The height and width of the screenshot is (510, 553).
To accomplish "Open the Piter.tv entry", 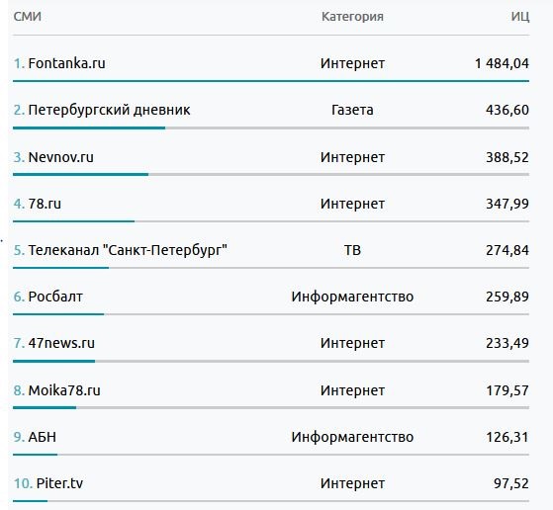I will click(59, 483).
